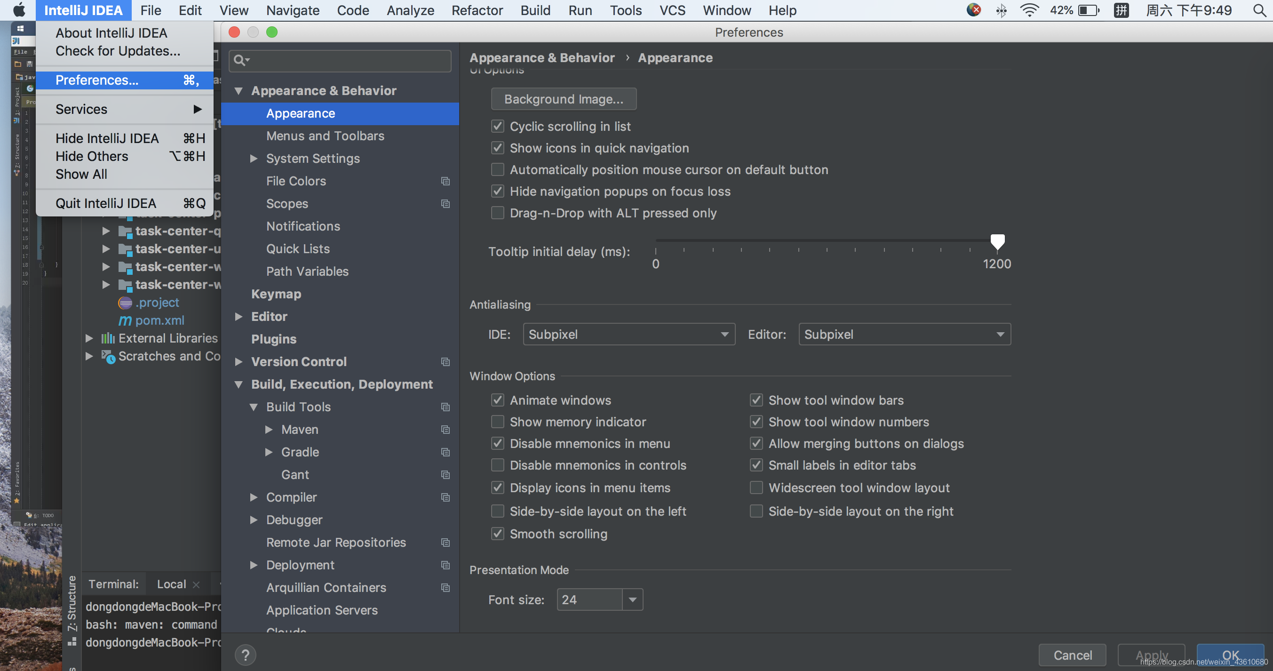Click the Spotlight search icon
Screen dimensions: 1273x671
[x=1259, y=10]
